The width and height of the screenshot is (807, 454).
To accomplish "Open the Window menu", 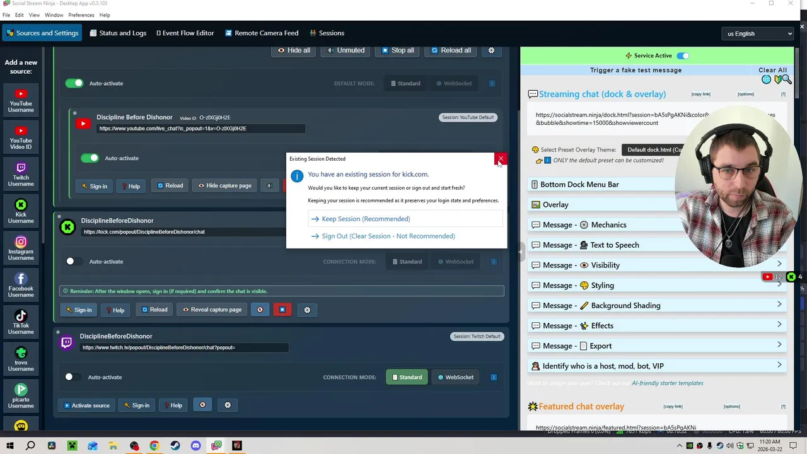I will pyautogui.click(x=54, y=15).
